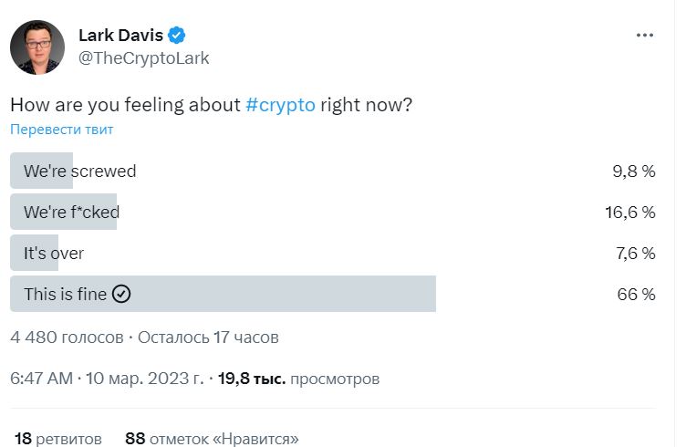Click the 66 % poll result

(x=635, y=295)
